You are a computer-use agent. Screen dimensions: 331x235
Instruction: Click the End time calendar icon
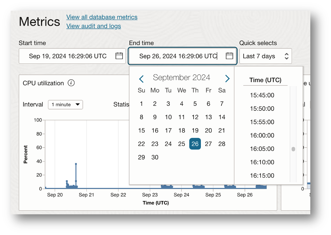coord(229,56)
